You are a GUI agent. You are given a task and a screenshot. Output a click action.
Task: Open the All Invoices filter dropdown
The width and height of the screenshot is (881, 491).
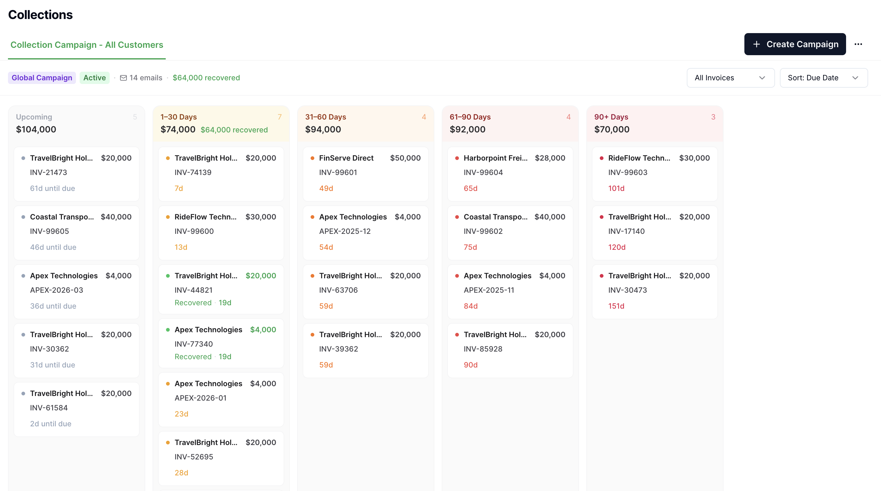(730, 78)
